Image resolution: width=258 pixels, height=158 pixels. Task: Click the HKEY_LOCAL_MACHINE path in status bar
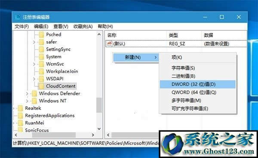coord(53,143)
